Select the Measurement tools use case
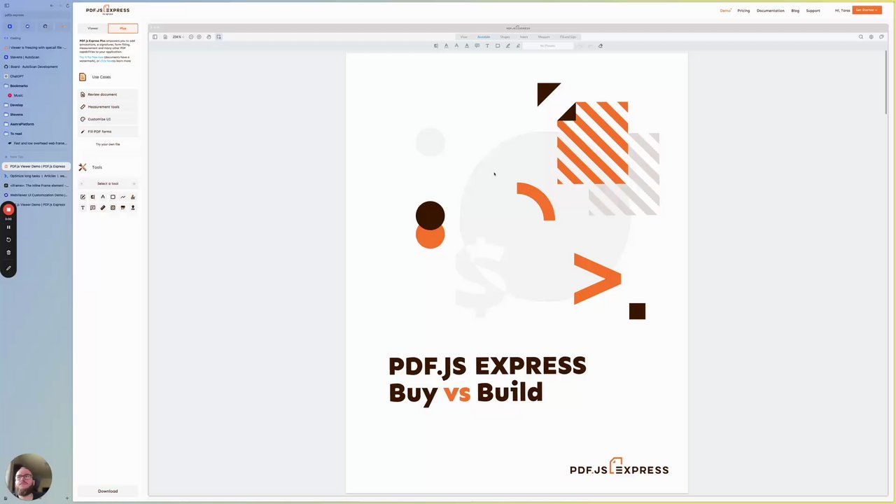Screen dimensions: 896x504 108,107
